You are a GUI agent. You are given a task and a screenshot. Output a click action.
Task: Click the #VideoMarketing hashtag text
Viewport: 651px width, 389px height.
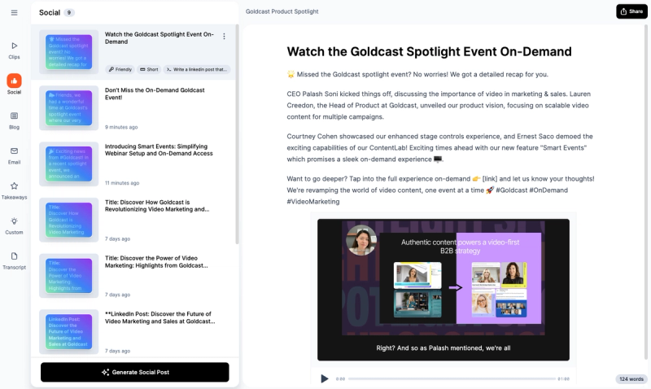(x=313, y=201)
